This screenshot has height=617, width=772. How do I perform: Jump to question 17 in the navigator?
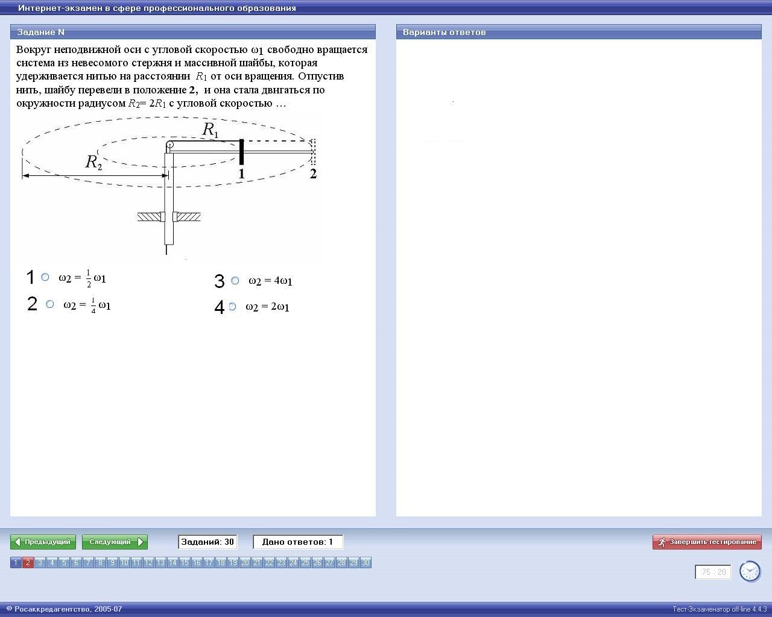pos(209,563)
